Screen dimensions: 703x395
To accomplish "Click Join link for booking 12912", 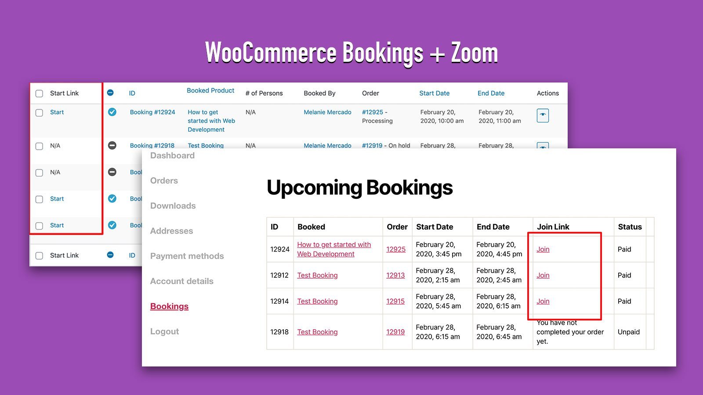I will (543, 275).
